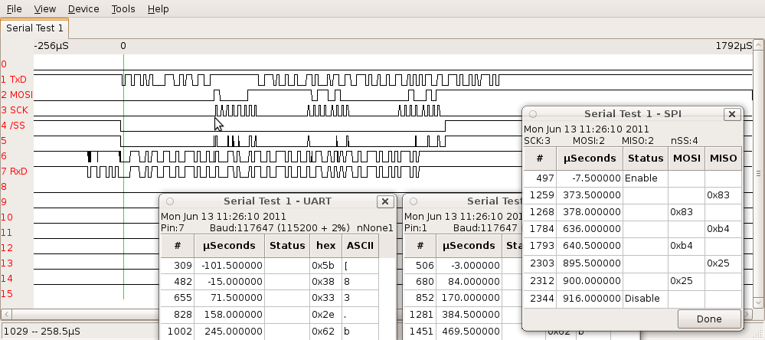Select row 1281 in the Pin:1 UART window
765x340 pixels.
[463, 315]
